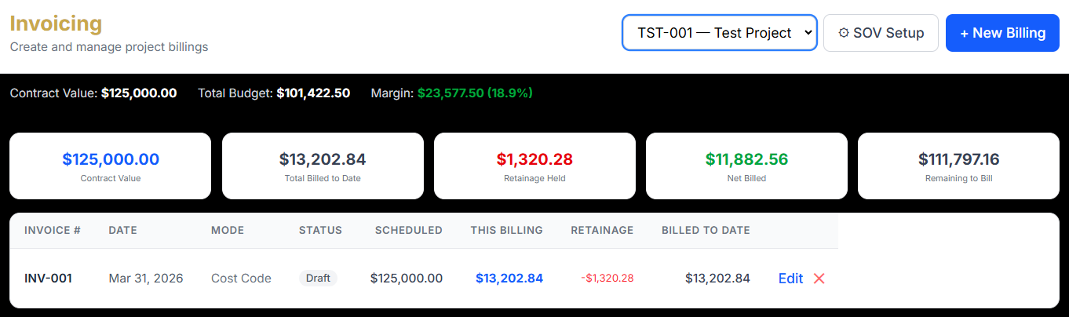This screenshot has width=1069, height=317.
Task: Open SOV Setup
Action: pos(881,33)
